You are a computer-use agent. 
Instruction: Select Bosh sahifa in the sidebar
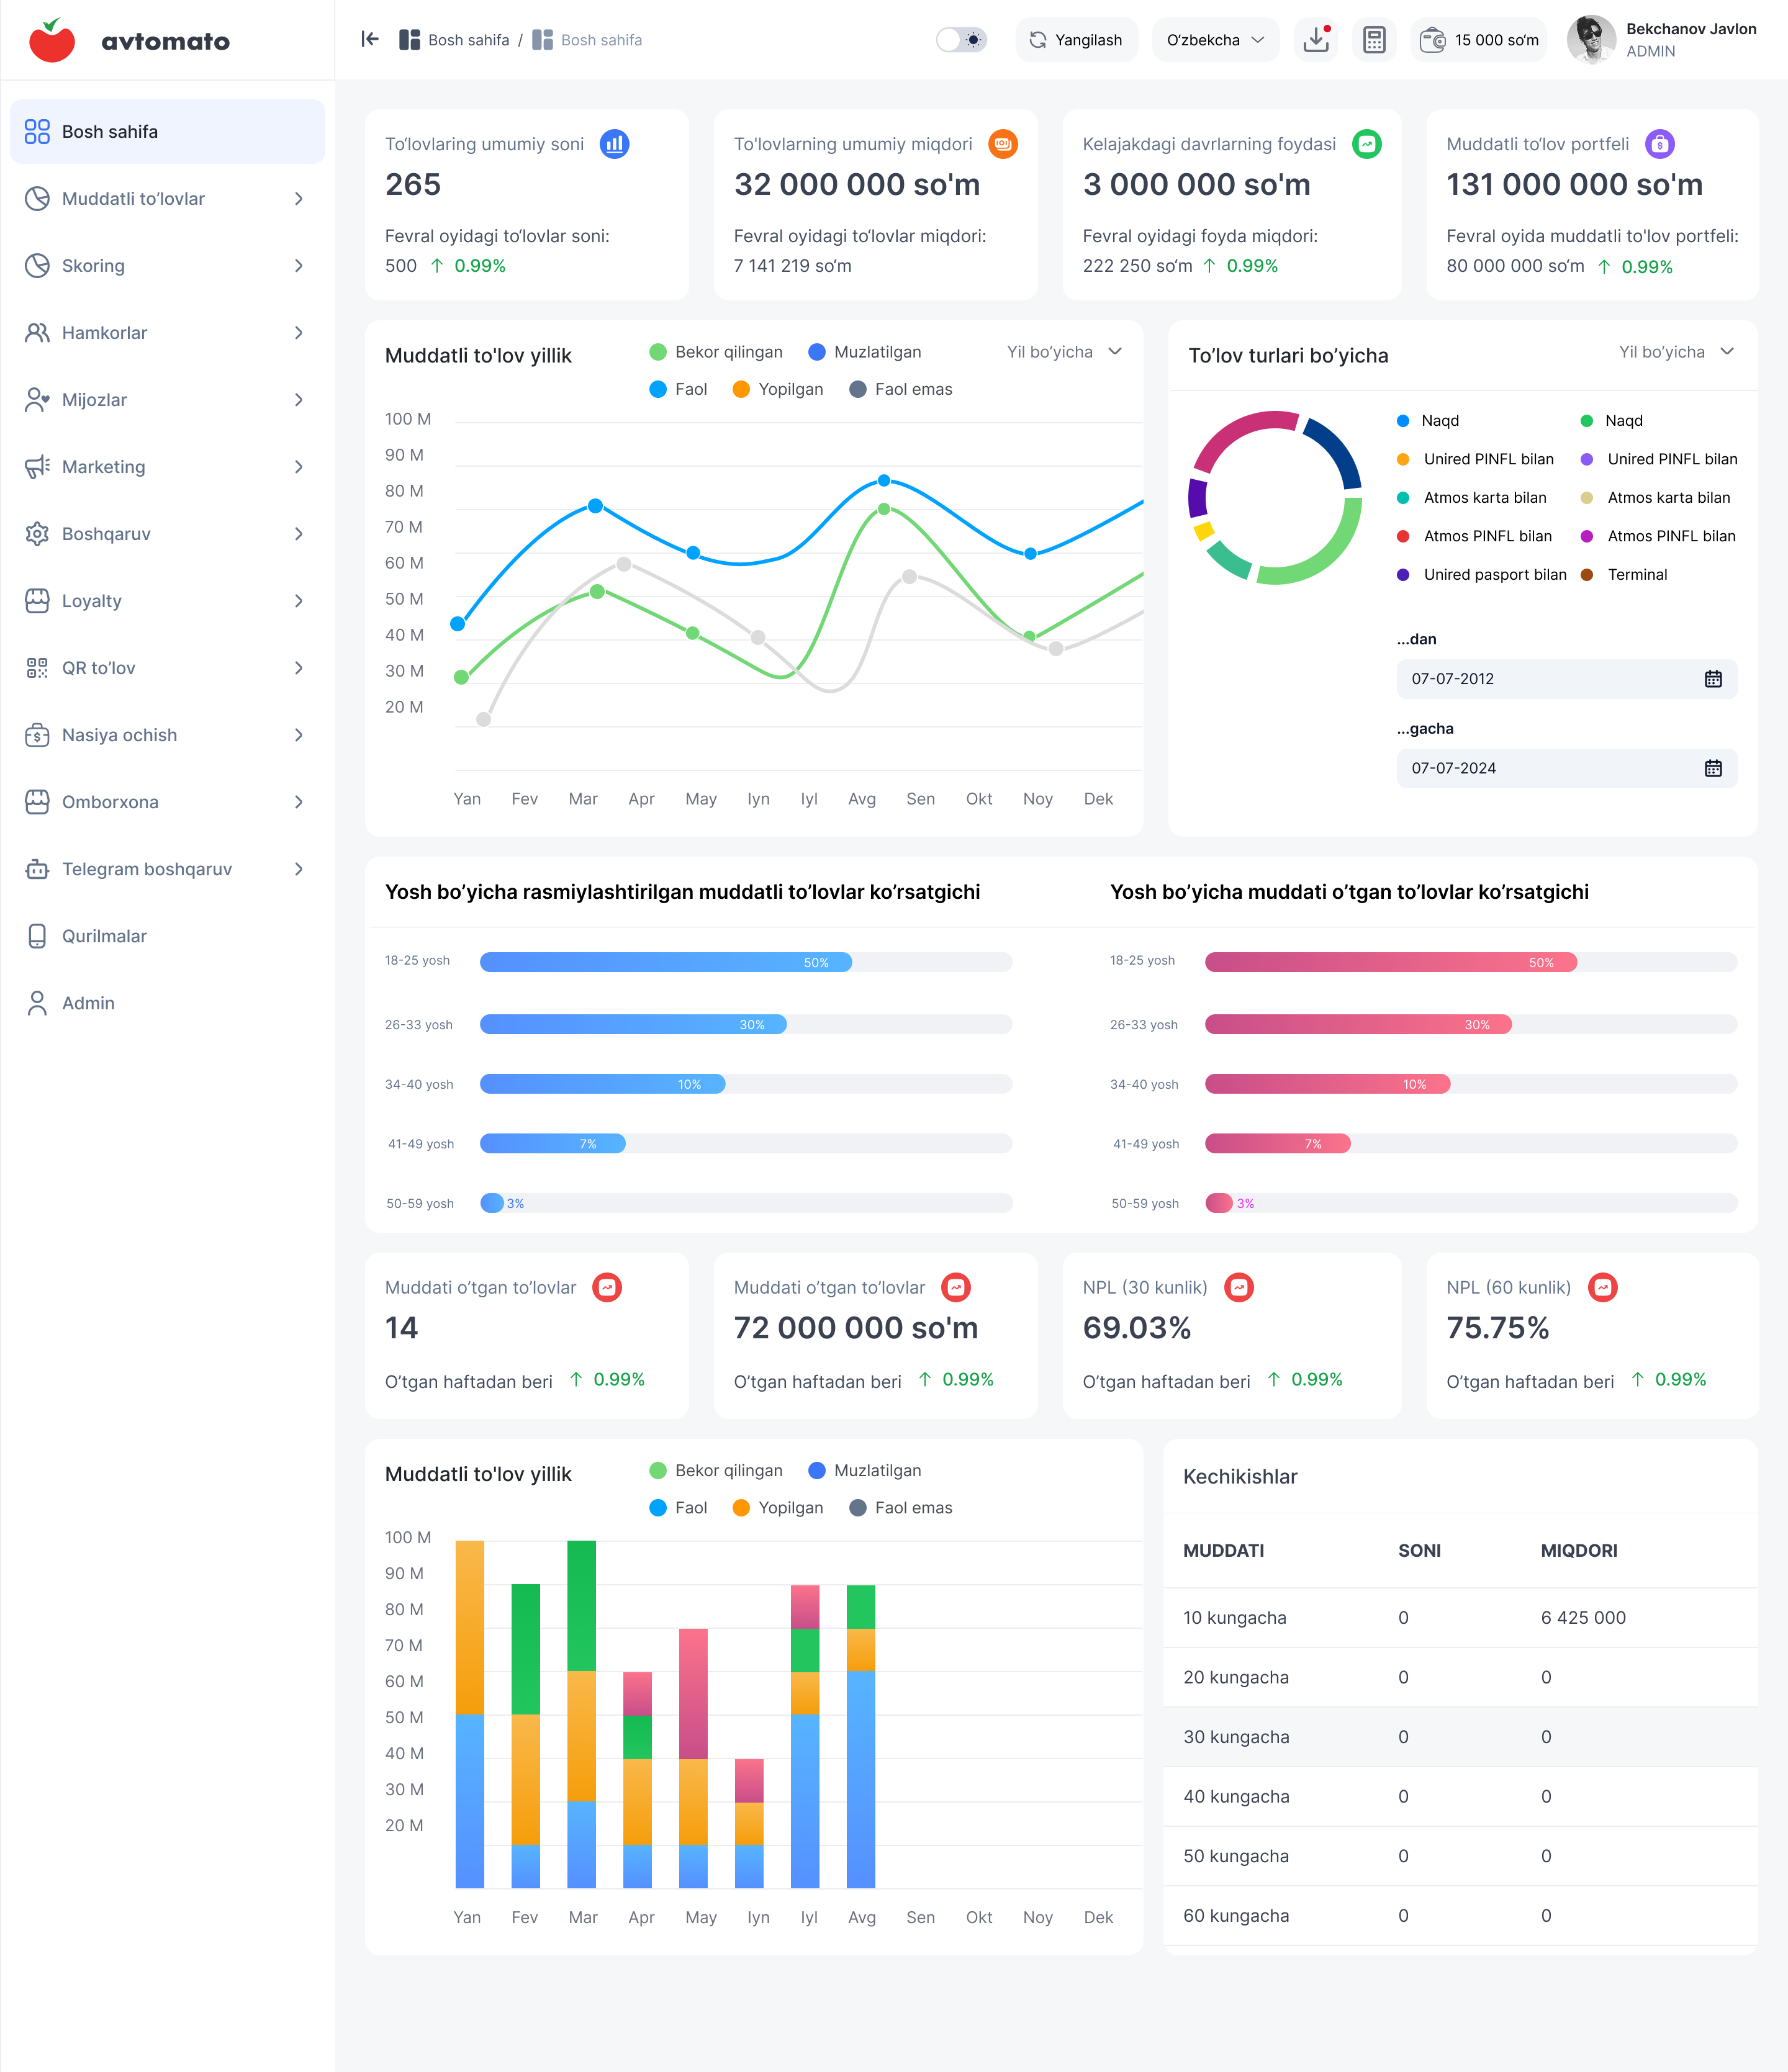tap(167, 132)
